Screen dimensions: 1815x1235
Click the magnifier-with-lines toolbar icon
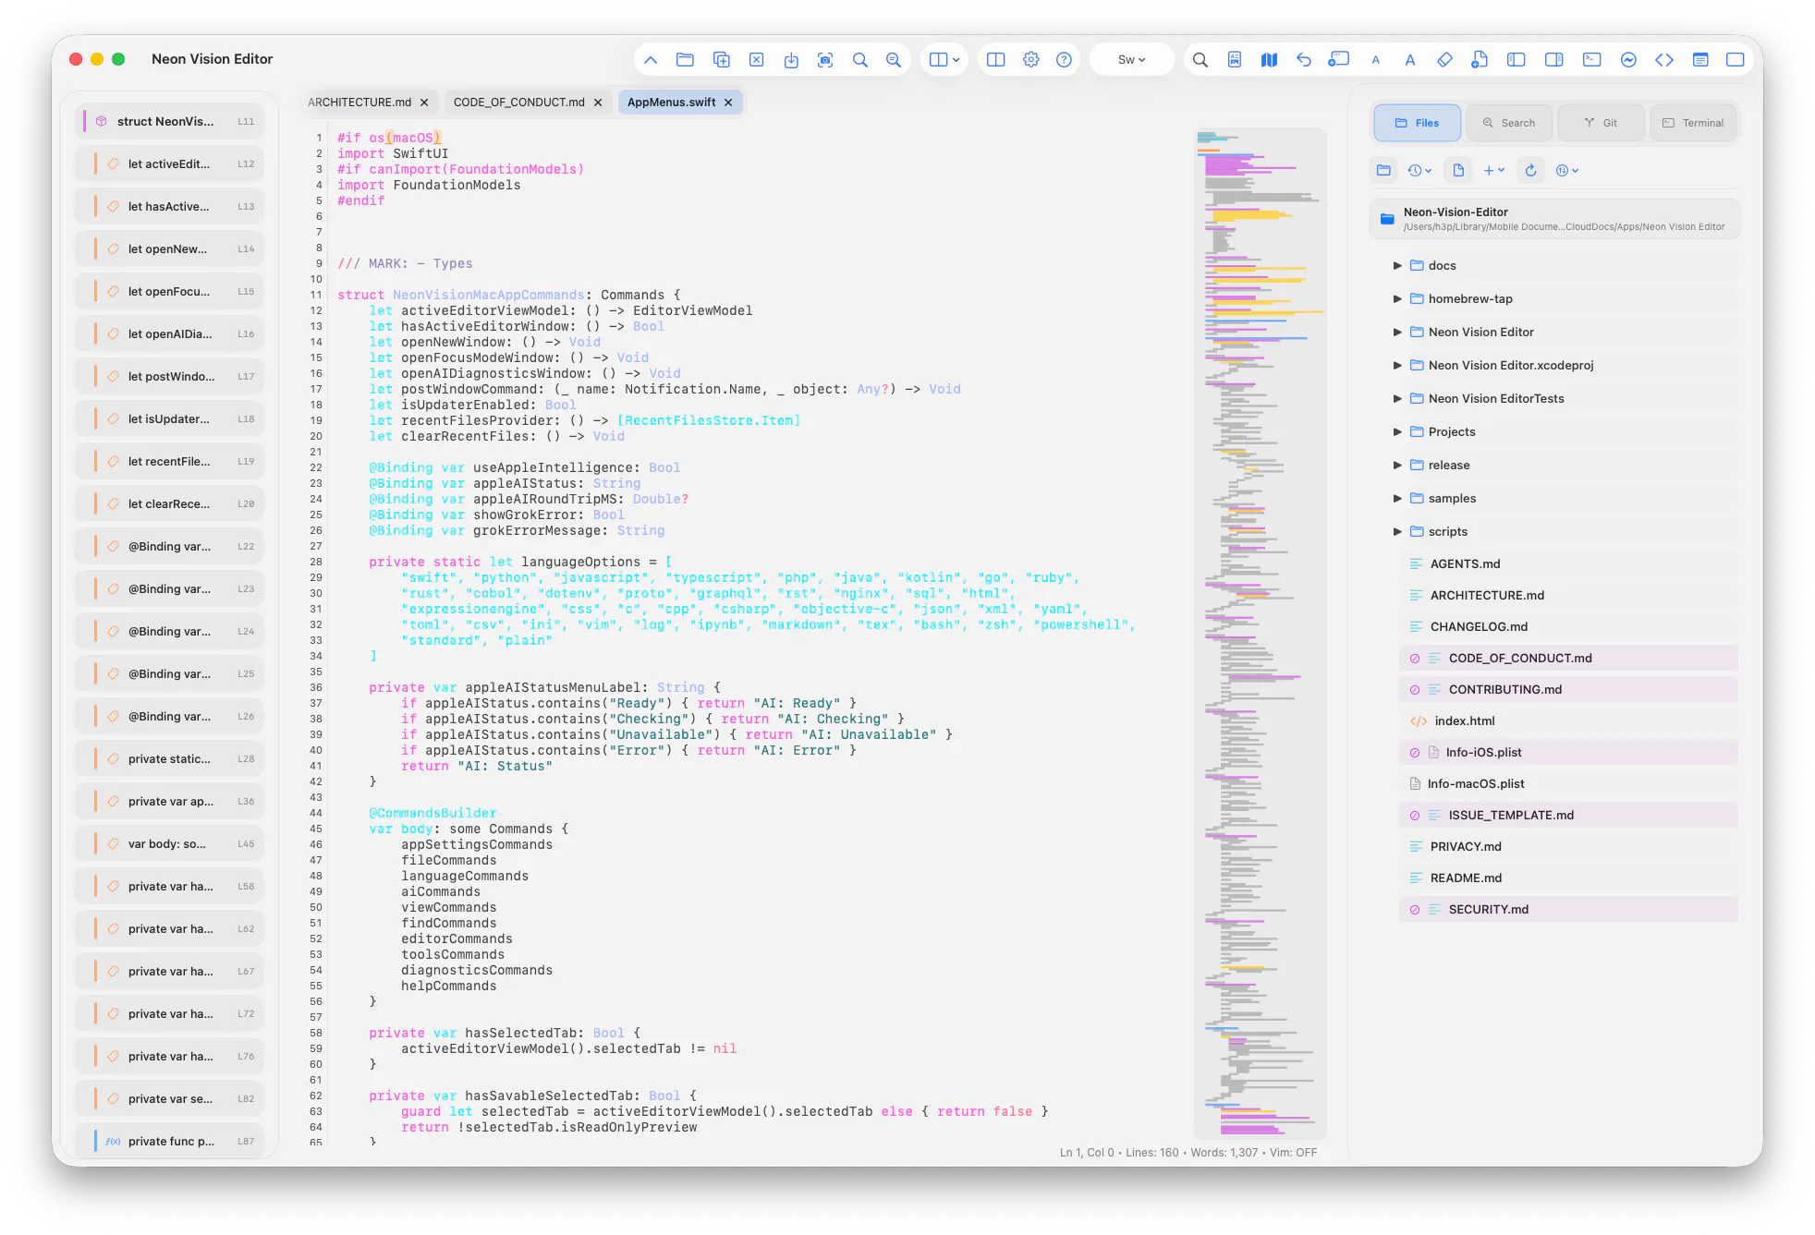tap(894, 60)
